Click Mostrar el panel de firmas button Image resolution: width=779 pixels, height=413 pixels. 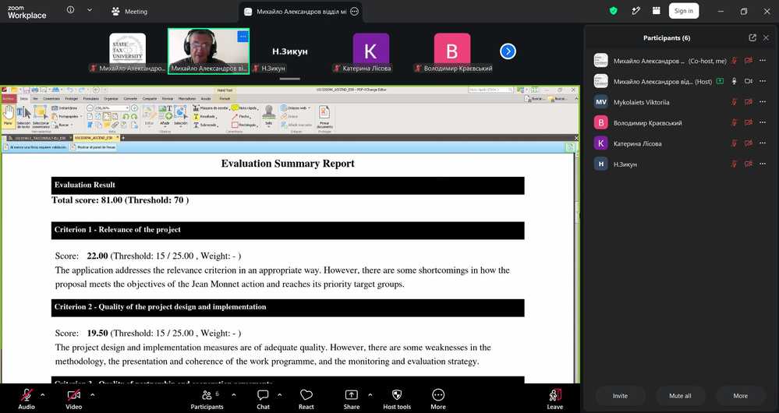(x=94, y=147)
